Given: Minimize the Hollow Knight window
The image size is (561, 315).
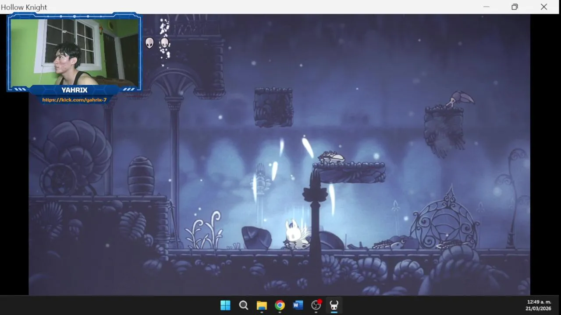Looking at the screenshot, I should (x=486, y=7).
